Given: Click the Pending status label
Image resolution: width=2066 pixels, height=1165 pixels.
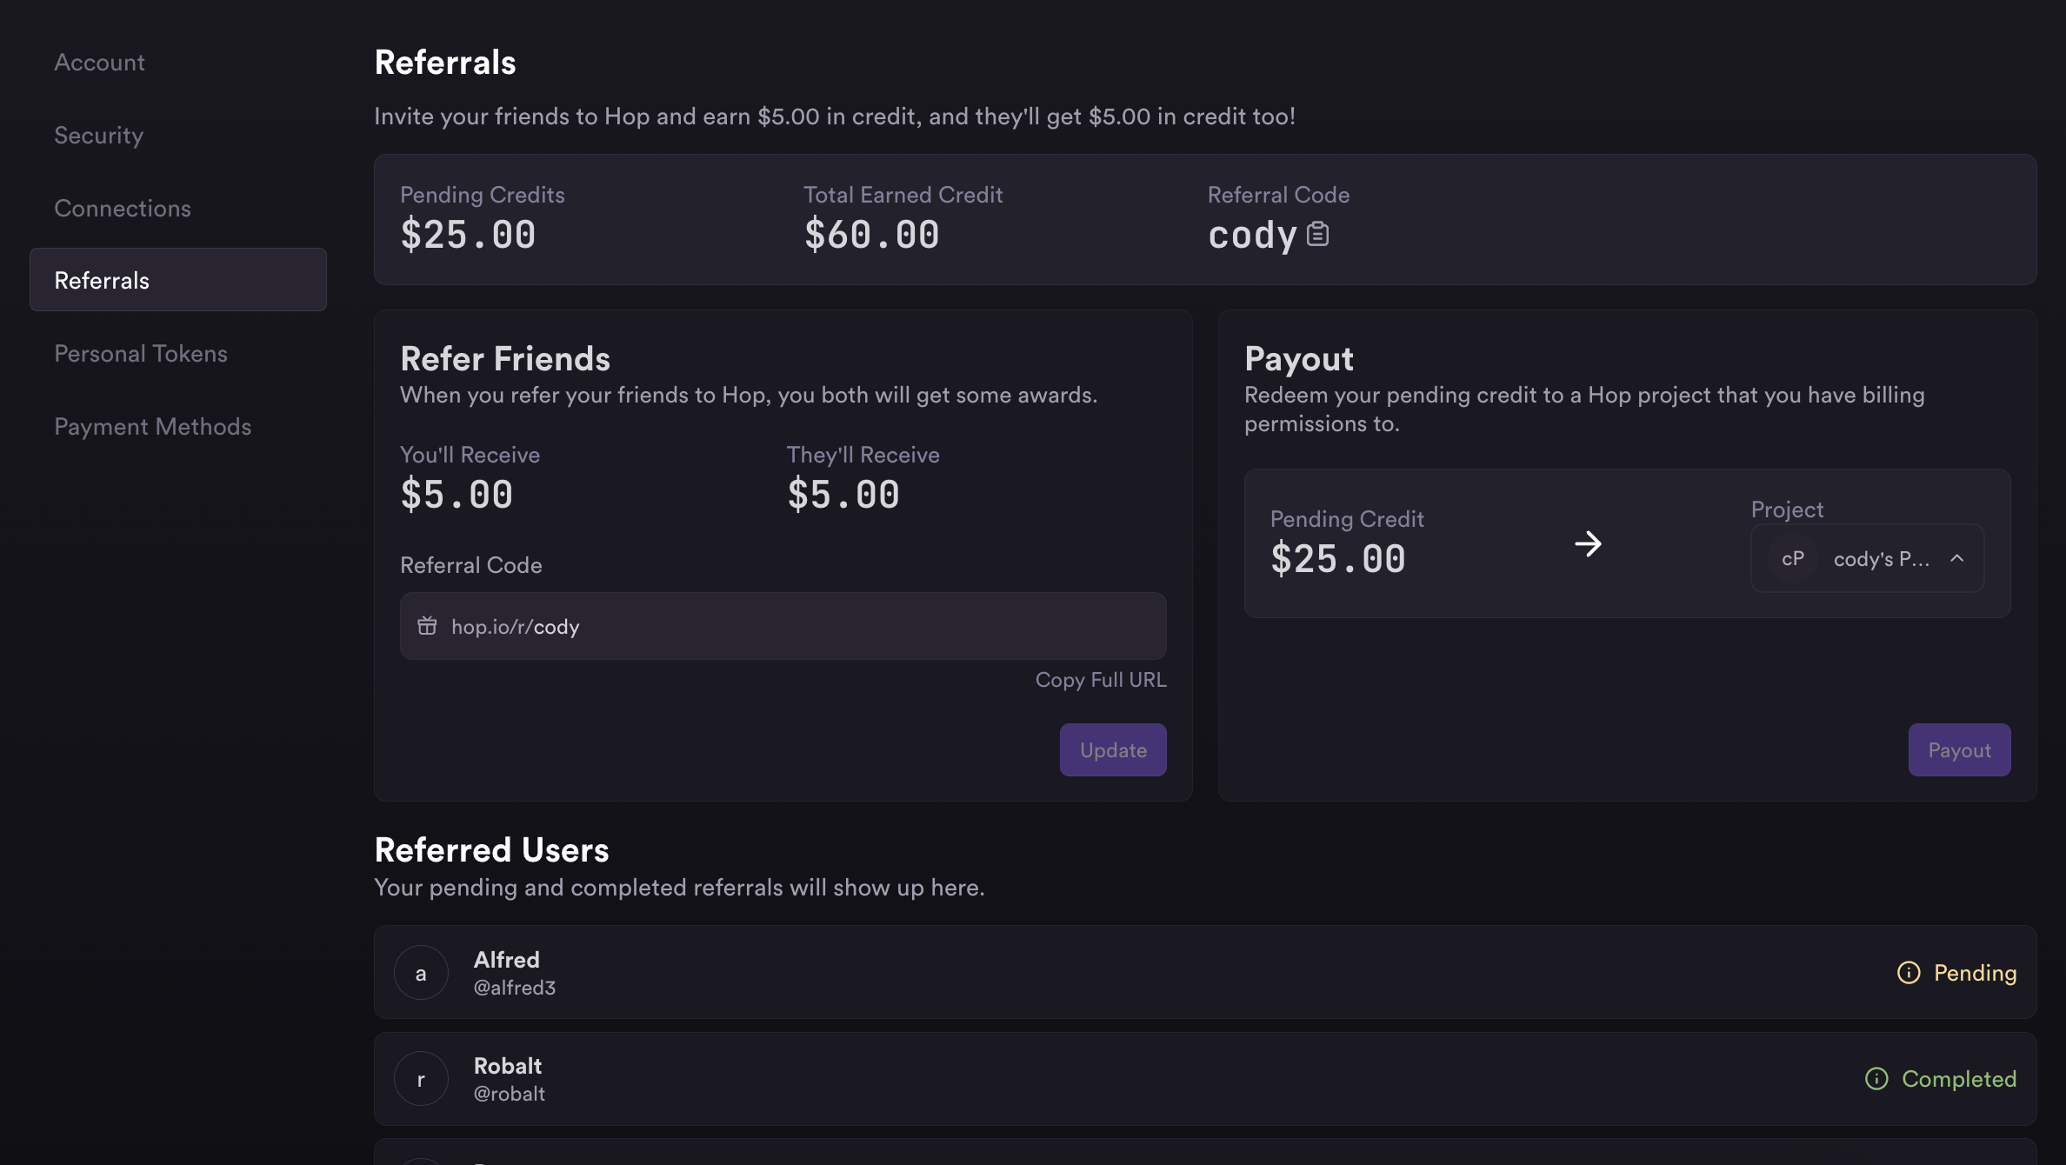Looking at the screenshot, I should 1976,973.
